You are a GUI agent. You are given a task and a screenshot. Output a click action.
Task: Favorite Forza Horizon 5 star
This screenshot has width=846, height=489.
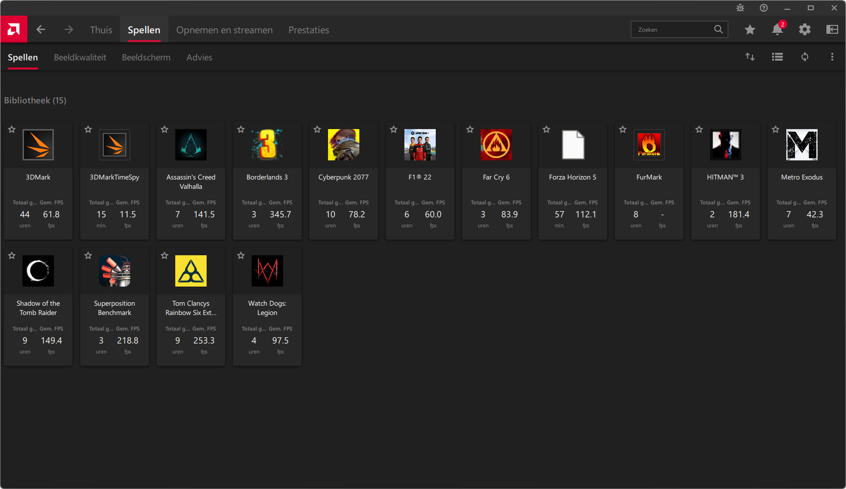pos(546,130)
